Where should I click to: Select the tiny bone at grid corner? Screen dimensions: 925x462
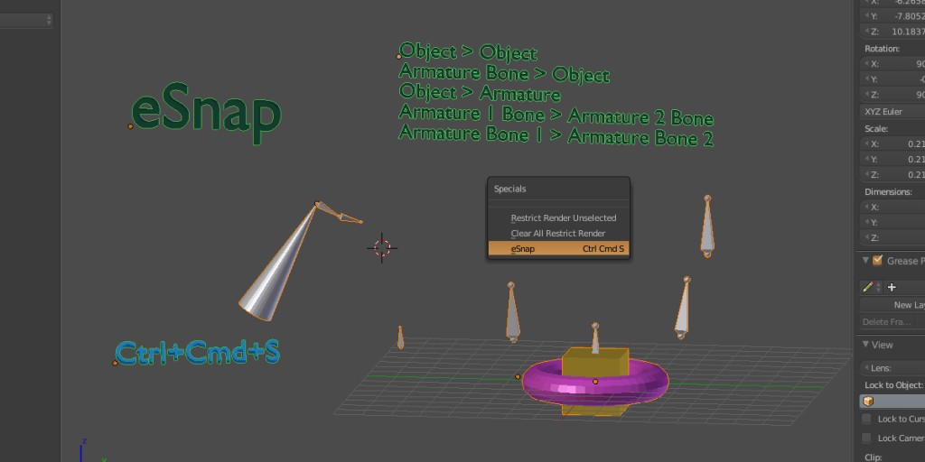click(400, 337)
